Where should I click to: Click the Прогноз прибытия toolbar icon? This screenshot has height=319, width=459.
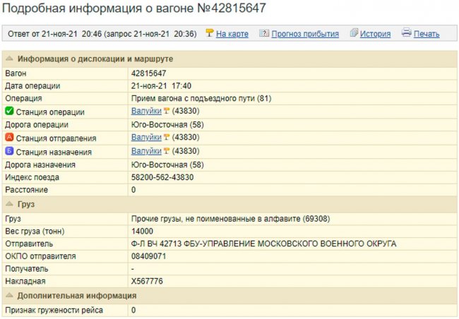click(264, 33)
